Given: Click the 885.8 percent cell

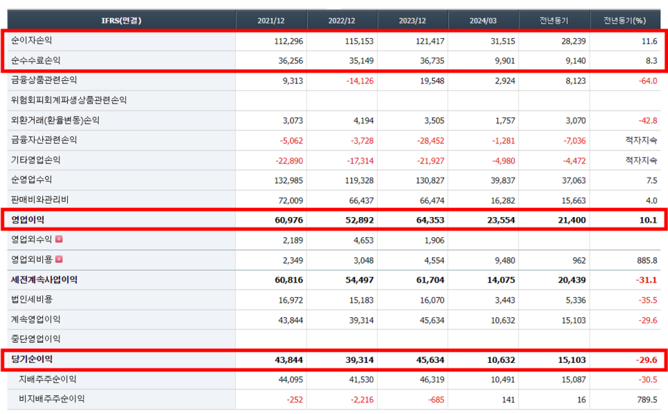Looking at the screenshot, I should coord(647,261).
